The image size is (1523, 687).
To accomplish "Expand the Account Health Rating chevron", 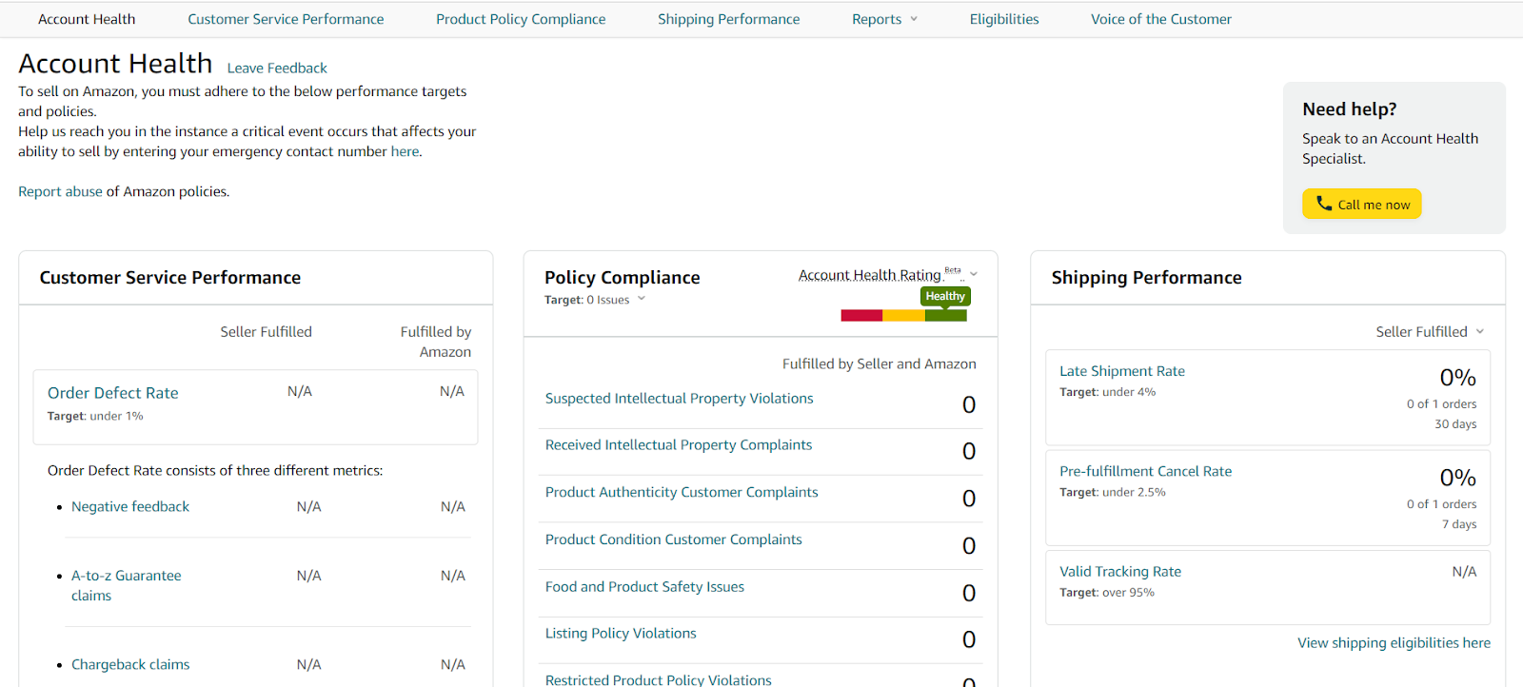I will click(974, 275).
